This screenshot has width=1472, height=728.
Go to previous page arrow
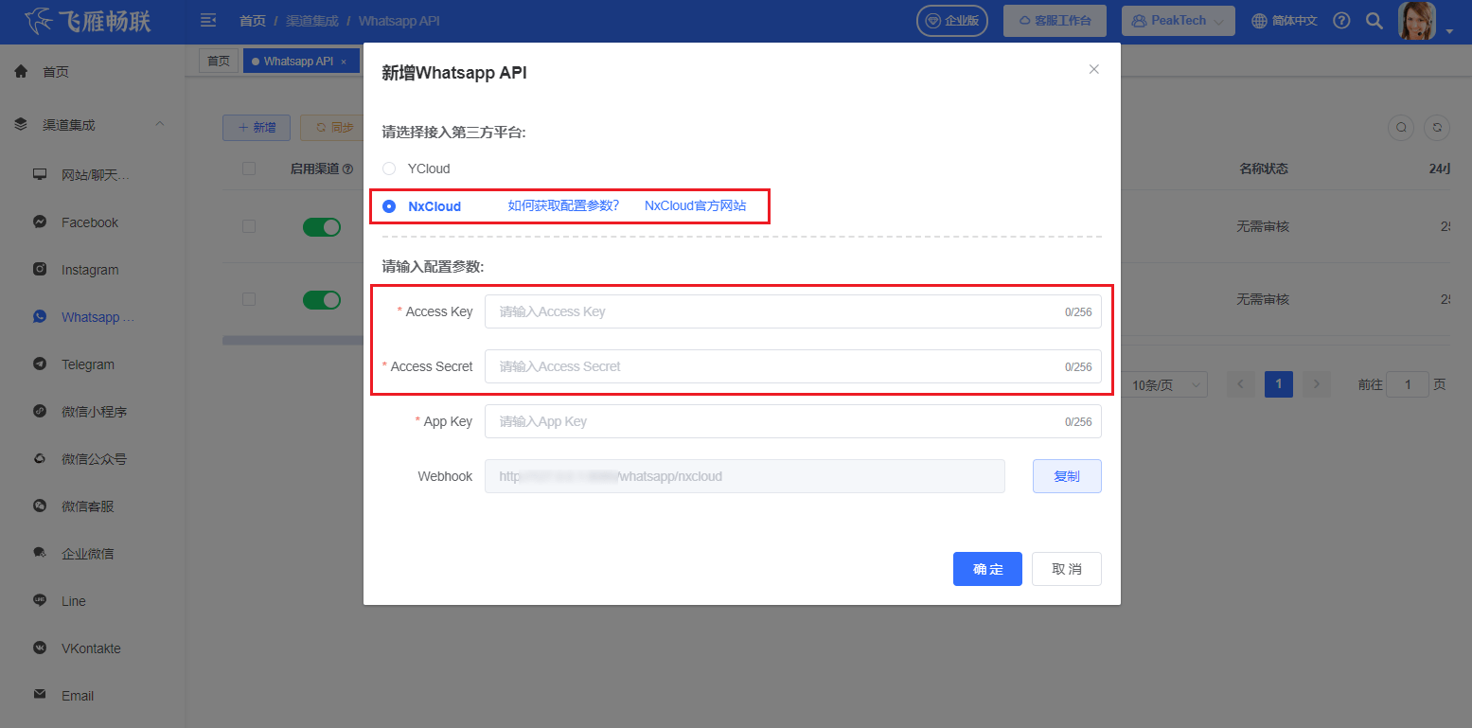point(1241,384)
